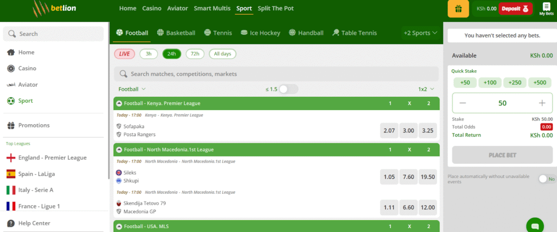
Task: Enable the LIVE matches filter
Action: (x=124, y=54)
